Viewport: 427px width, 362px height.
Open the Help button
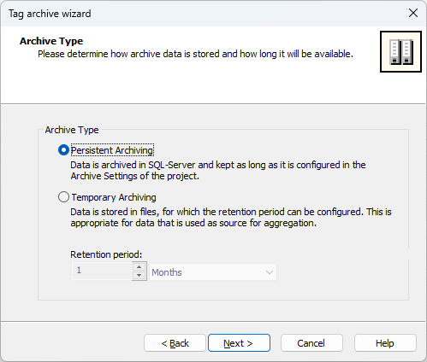point(385,343)
